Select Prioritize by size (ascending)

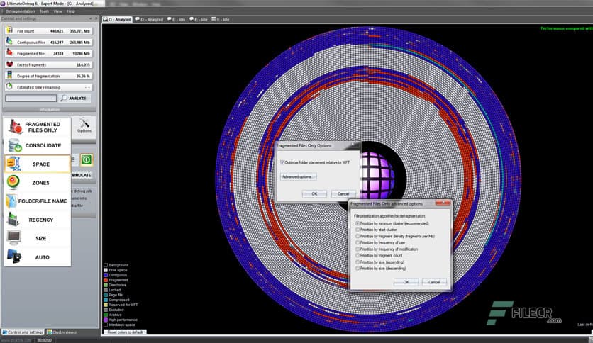[358, 262]
